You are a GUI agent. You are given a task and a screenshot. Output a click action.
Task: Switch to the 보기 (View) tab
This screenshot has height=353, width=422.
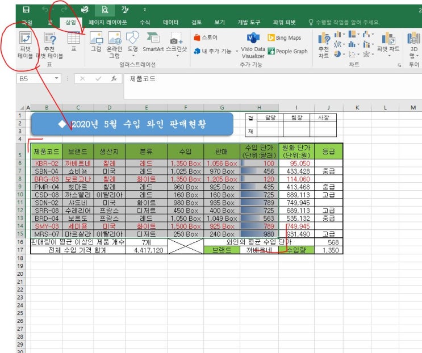219,22
